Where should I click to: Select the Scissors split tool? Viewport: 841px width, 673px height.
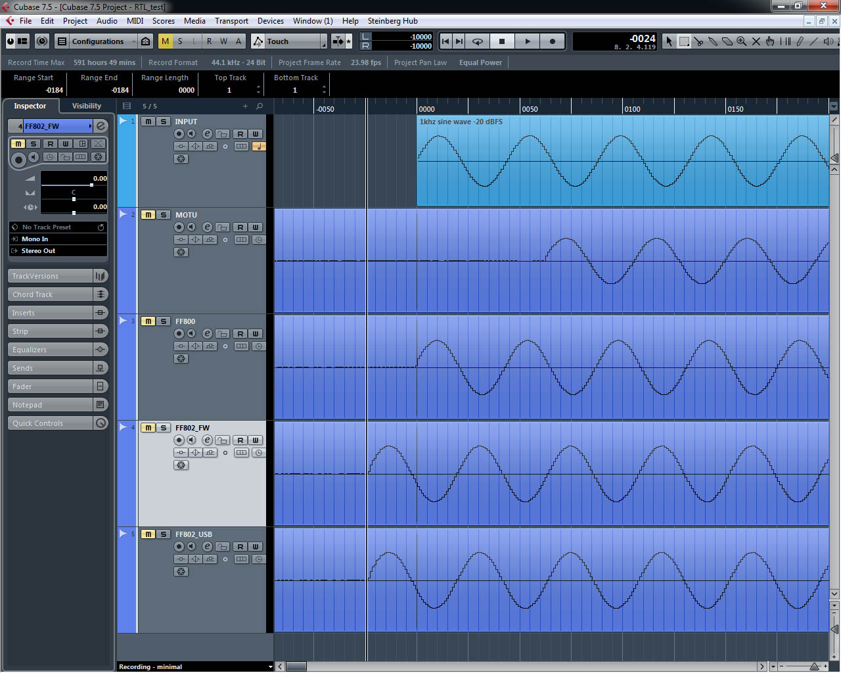(698, 41)
